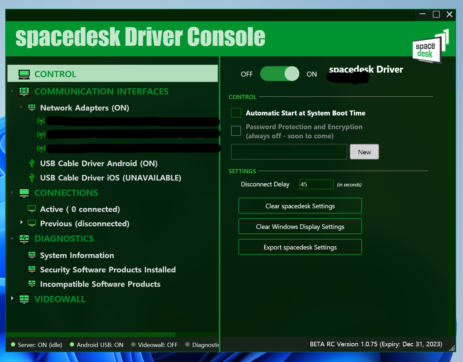463x362 pixels.
Task: Click the Android USB status dot
Action: 72,344
